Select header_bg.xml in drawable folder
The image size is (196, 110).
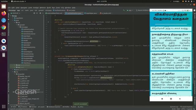(25, 76)
